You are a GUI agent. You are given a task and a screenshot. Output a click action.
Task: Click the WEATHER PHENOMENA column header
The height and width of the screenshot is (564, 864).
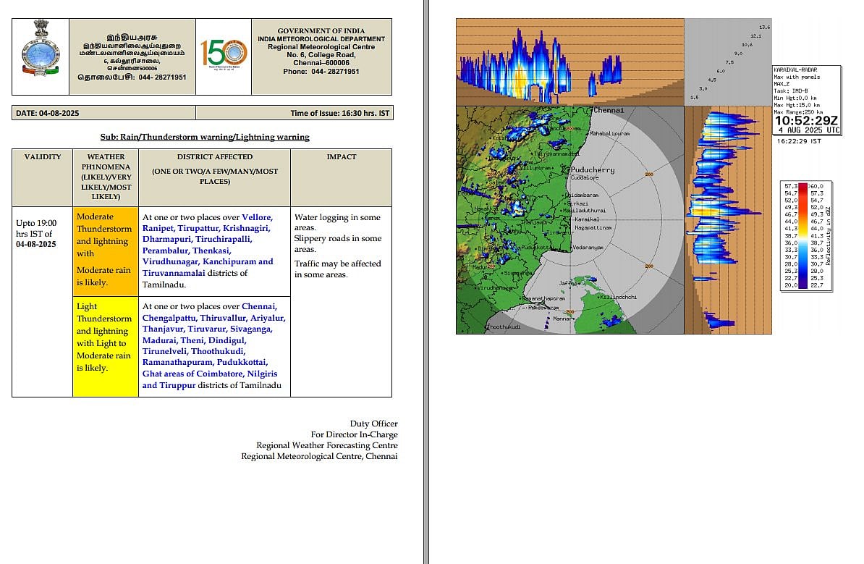[106, 177]
